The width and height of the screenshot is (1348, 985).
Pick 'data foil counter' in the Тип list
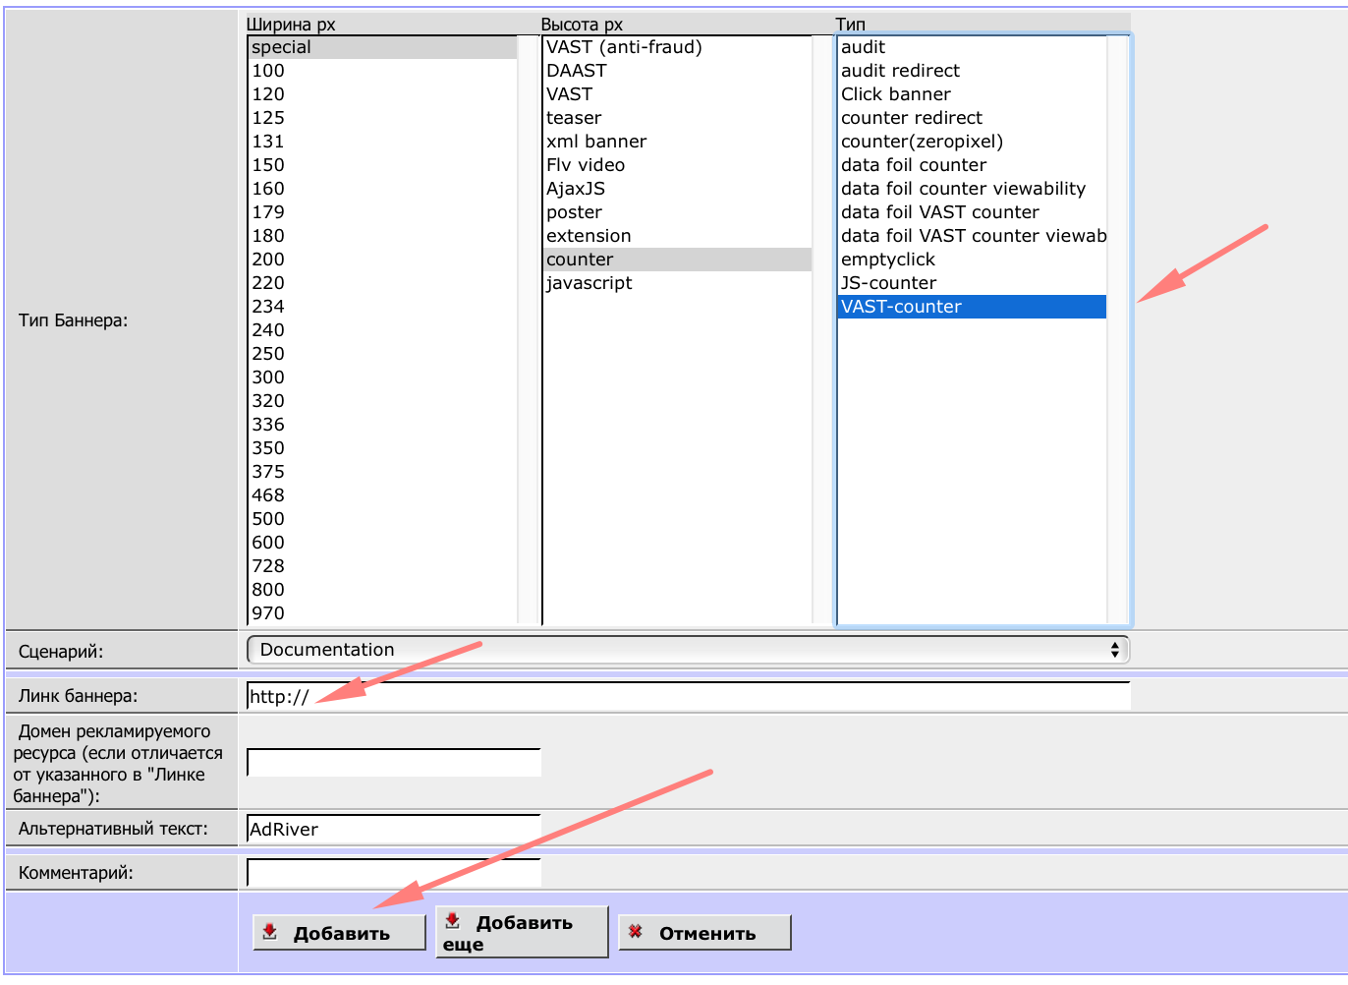pos(972,165)
